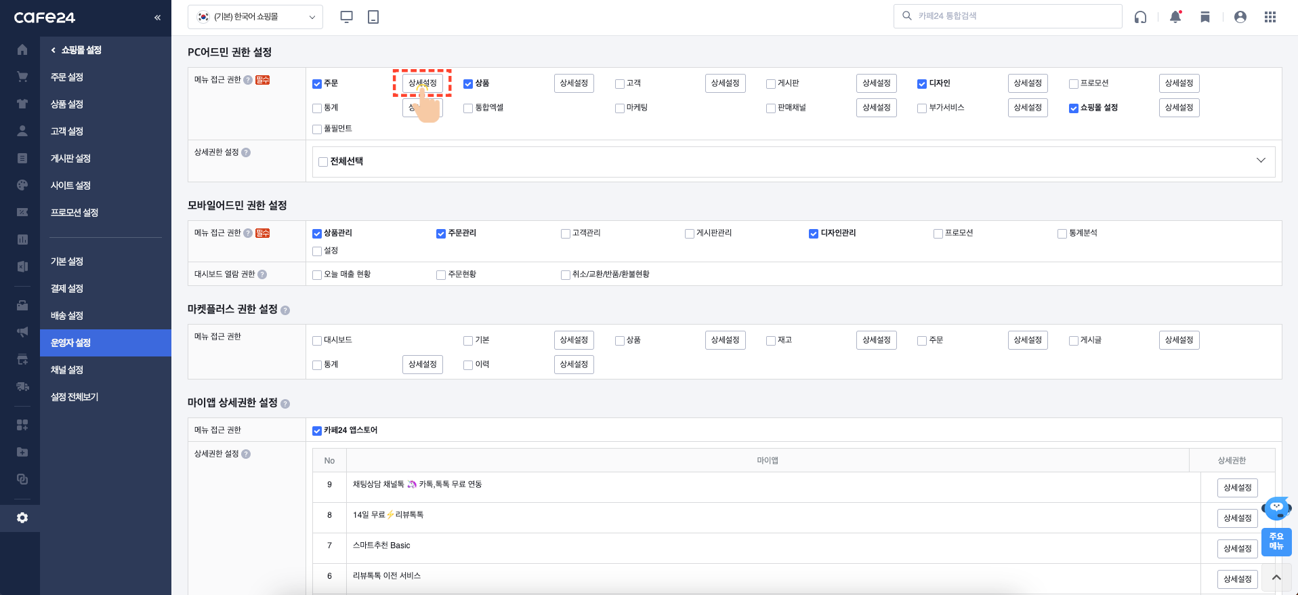
Task: Click the 주요 메뉴 floating button
Action: [1276, 541]
